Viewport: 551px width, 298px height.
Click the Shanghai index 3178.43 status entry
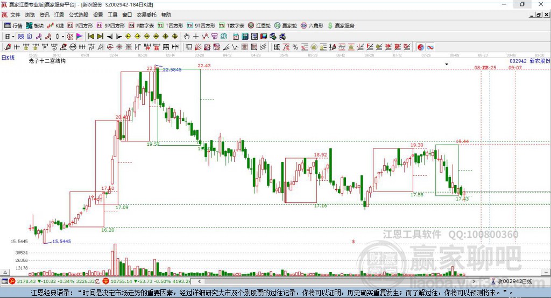click(x=54, y=281)
